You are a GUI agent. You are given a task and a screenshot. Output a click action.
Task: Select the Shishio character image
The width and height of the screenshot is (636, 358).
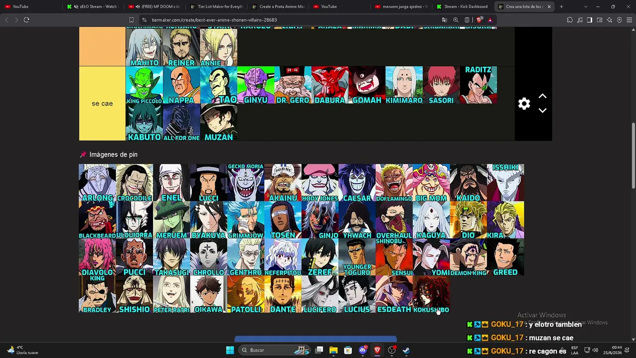coord(134,295)
